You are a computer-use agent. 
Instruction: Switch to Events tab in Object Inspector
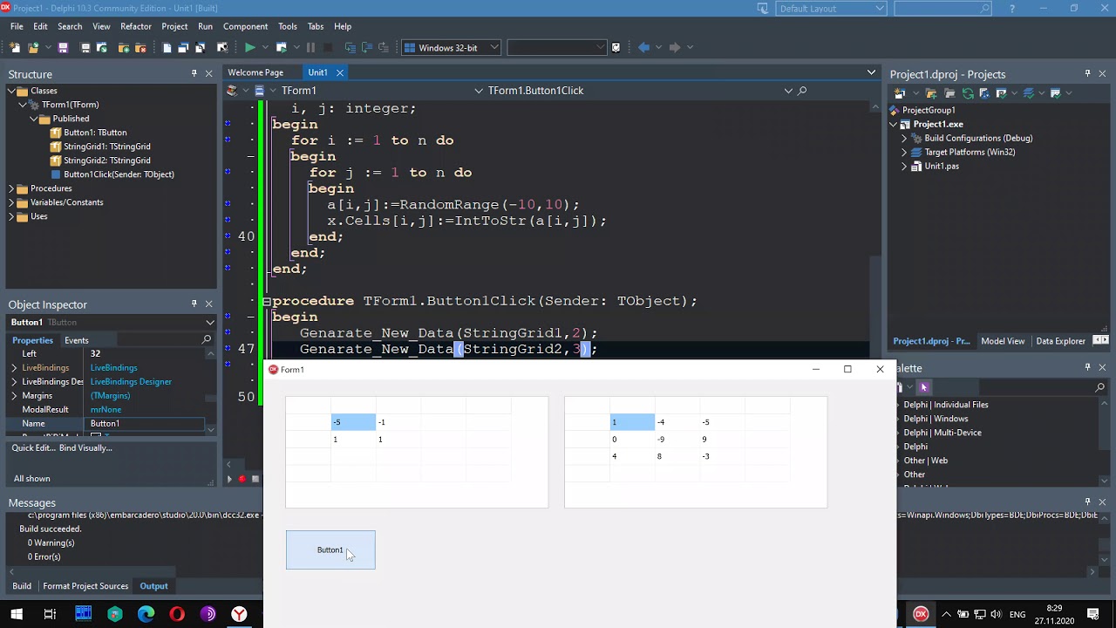[x=76, y=340]
